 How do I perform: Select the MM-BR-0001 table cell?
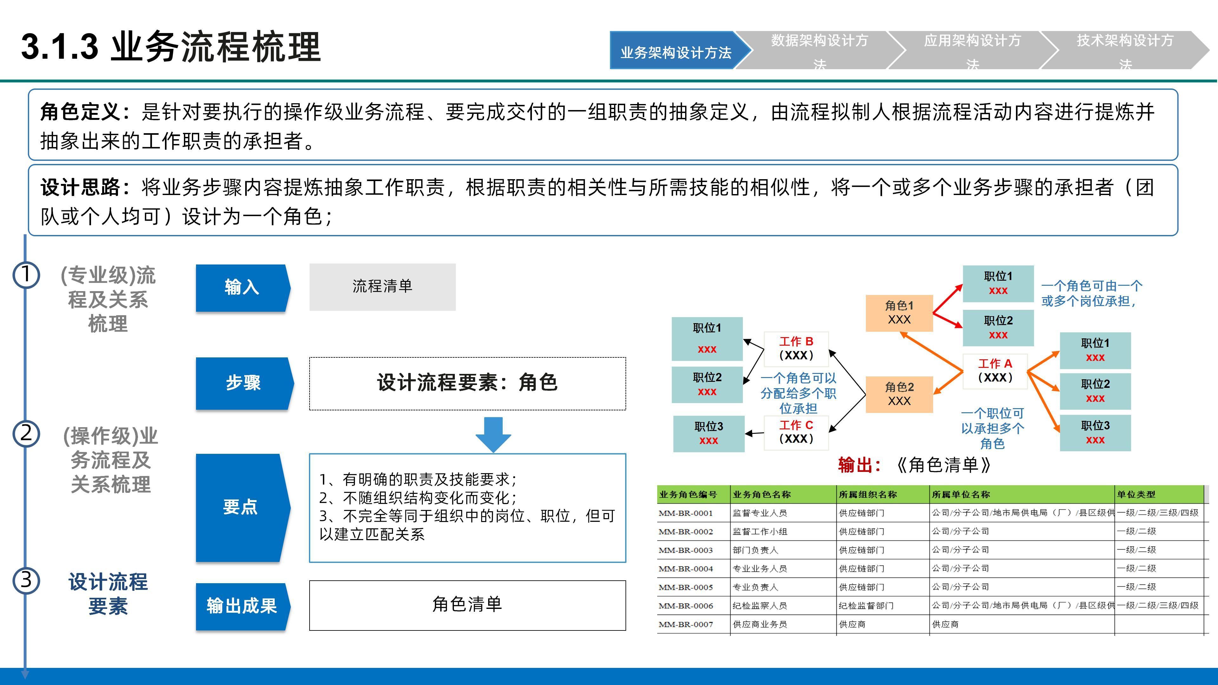pos(693,513)
